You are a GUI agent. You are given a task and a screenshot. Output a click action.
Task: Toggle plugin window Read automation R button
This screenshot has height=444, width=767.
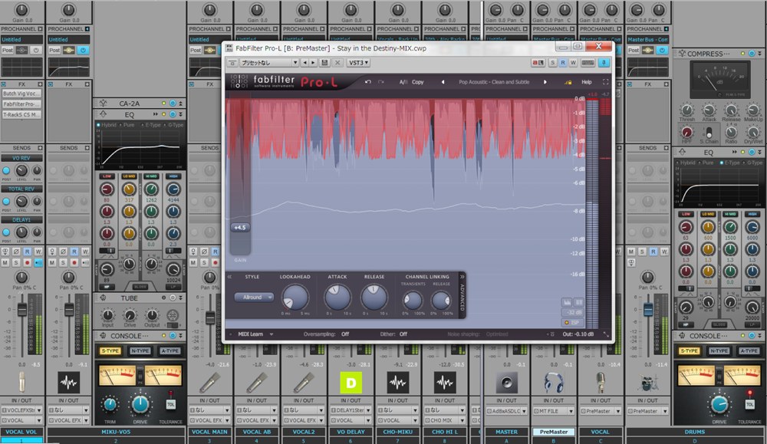563,63
